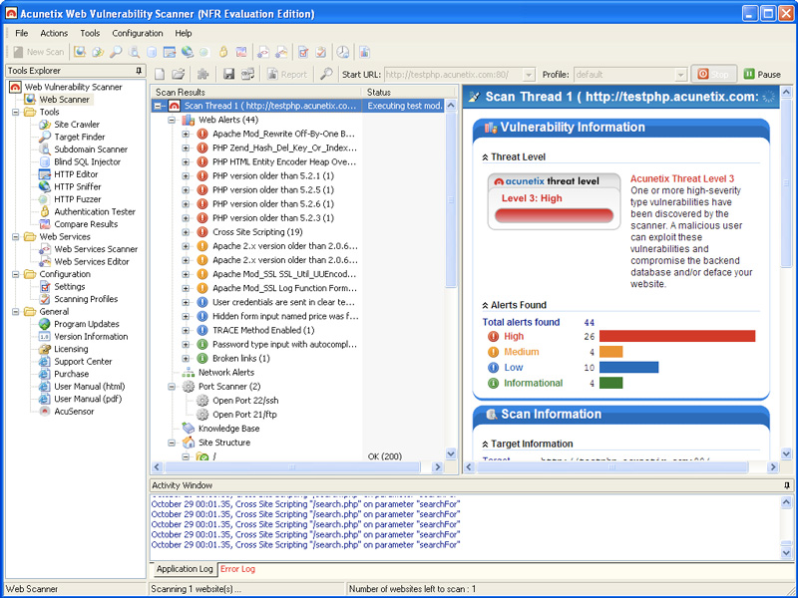Collapse the Web Alerts (44) tree node
The image size is (798, 598).
click(172, 120)
